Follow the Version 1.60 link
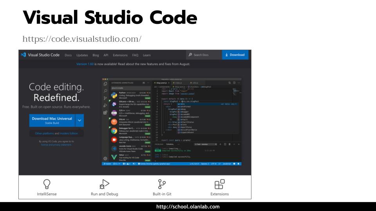This screenshot has width=376, height=211. [85, 64]
